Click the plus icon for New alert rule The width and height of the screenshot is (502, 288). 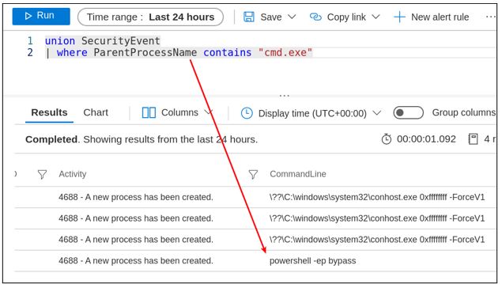(x=399, y=17)
